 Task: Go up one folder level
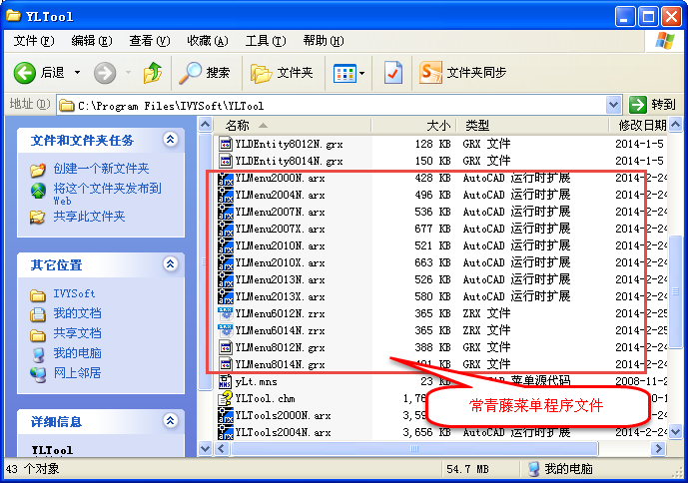point(152,73)
